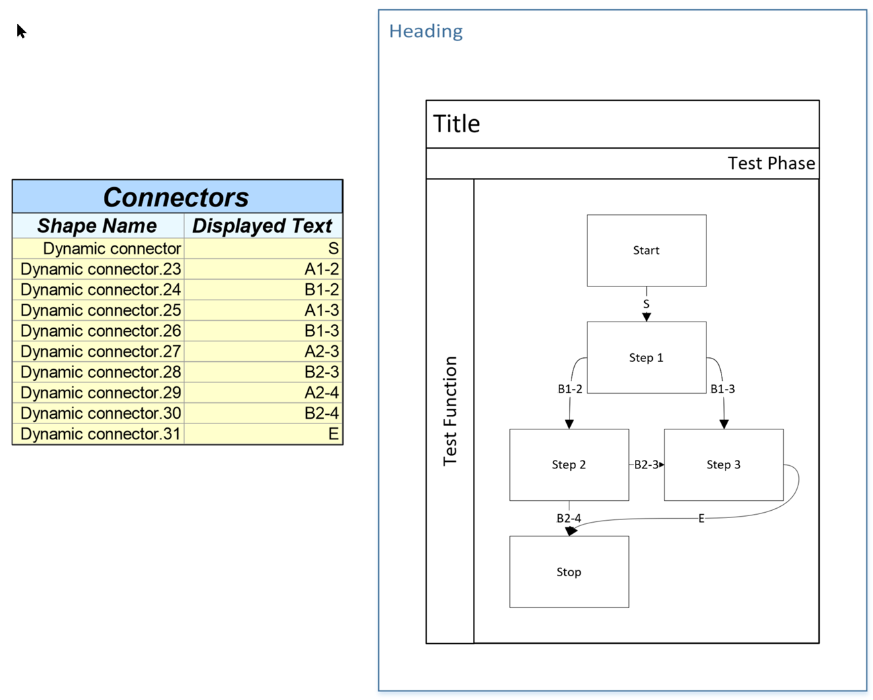The height and width of the screenshot is (700, 873).
Task: Click the connector labeled S
Action: (645, 304)
